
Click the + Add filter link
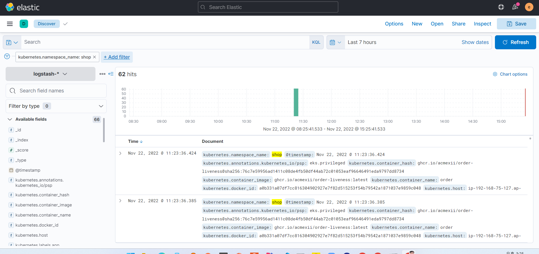tap(117, 57)
